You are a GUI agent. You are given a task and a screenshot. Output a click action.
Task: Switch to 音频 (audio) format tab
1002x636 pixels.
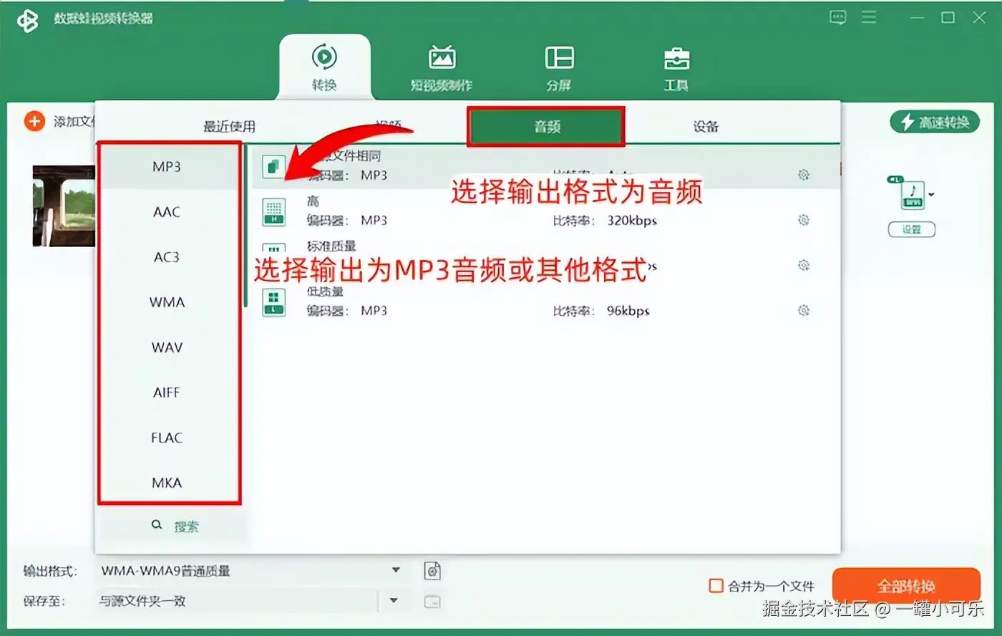546,127
